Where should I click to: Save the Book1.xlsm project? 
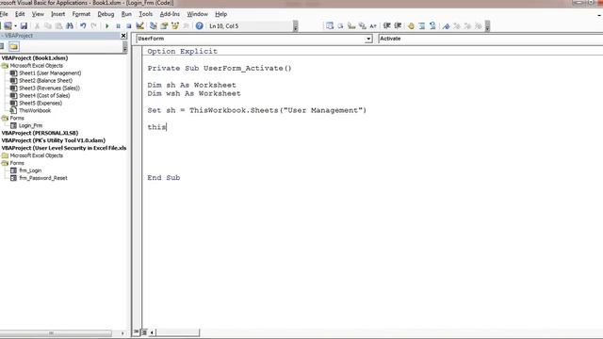point(24,26)
